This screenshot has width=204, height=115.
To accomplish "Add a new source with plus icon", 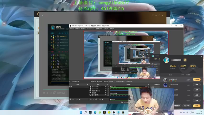I will point(91,99).
